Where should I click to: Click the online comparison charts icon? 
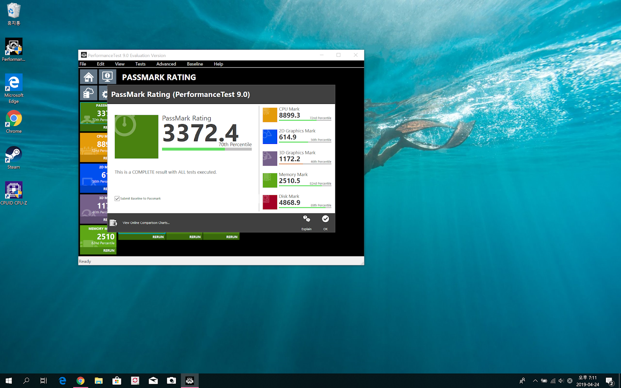tap(113, 223)
